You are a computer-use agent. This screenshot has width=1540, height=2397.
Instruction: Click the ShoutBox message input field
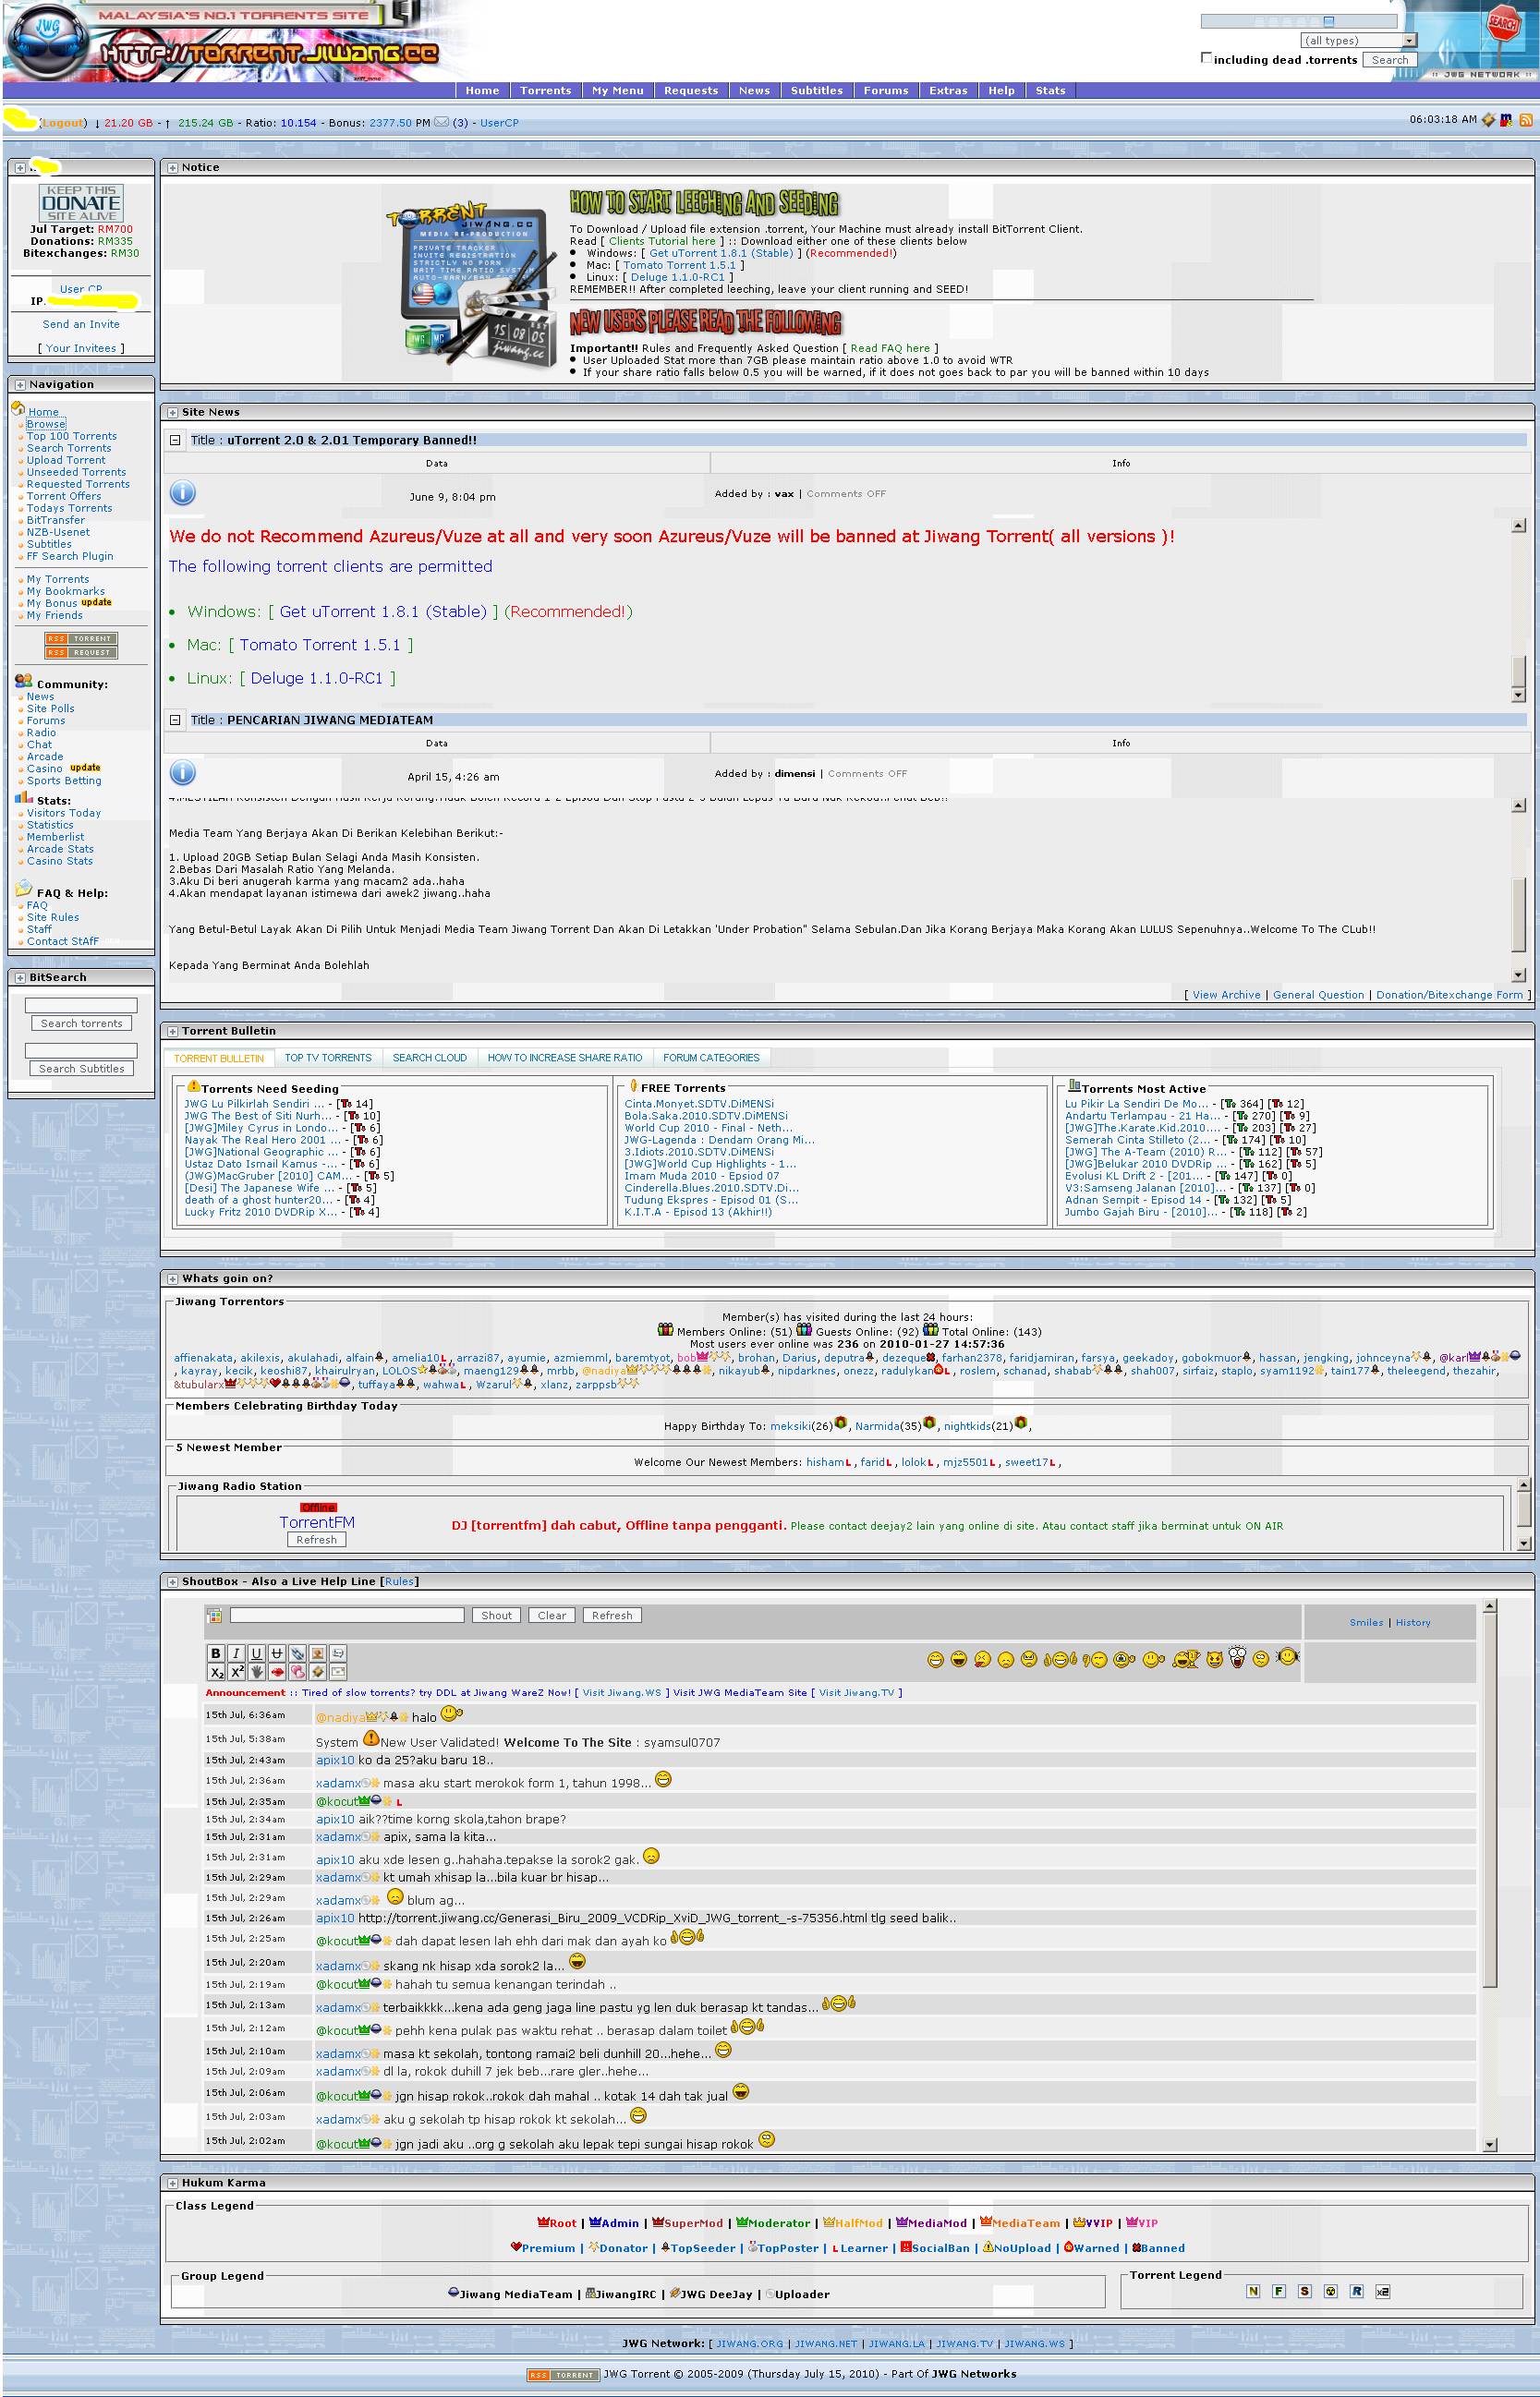click(x=347, y=1616)
